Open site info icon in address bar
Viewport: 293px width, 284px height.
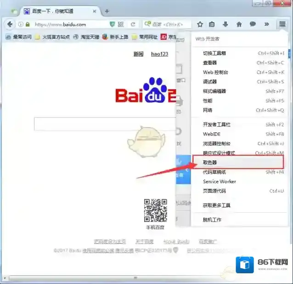click(21, 24)
